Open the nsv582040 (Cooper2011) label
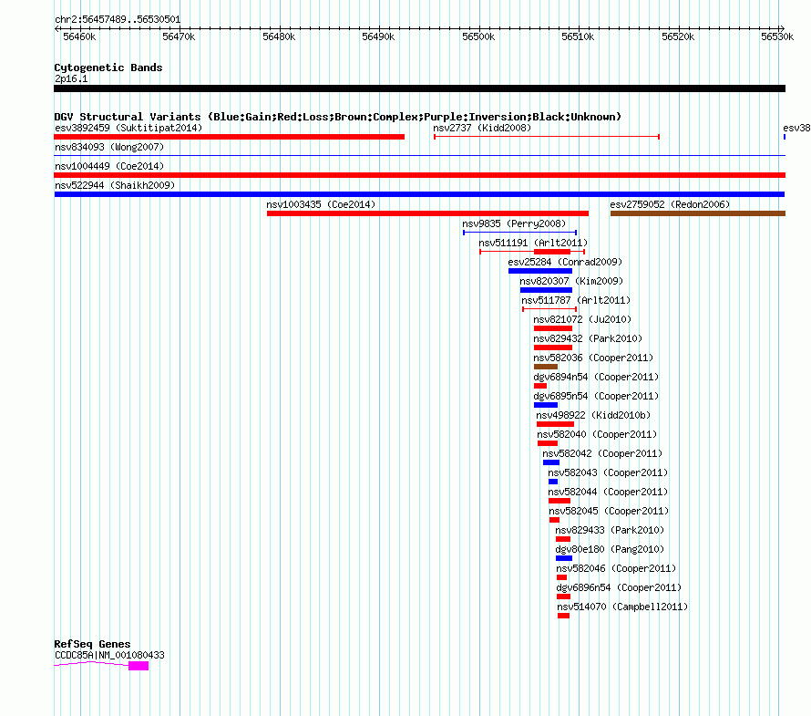 coord(596,434)
